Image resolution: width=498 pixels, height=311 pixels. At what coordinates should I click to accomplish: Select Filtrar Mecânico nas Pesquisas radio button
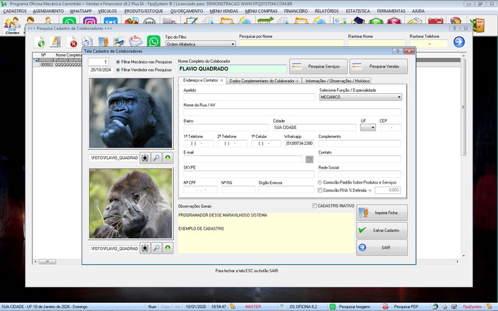click(x=118, y=62)
